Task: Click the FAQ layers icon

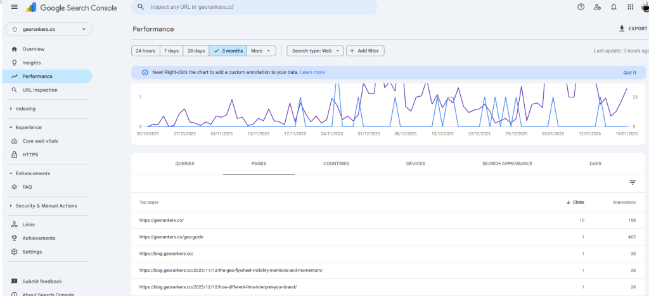Action: point(15,187)
